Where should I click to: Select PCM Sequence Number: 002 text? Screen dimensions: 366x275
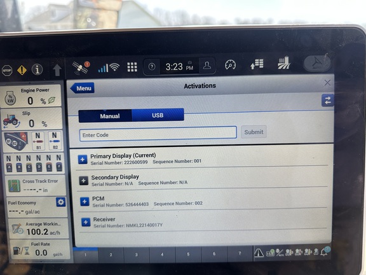(x=178, y=204)
